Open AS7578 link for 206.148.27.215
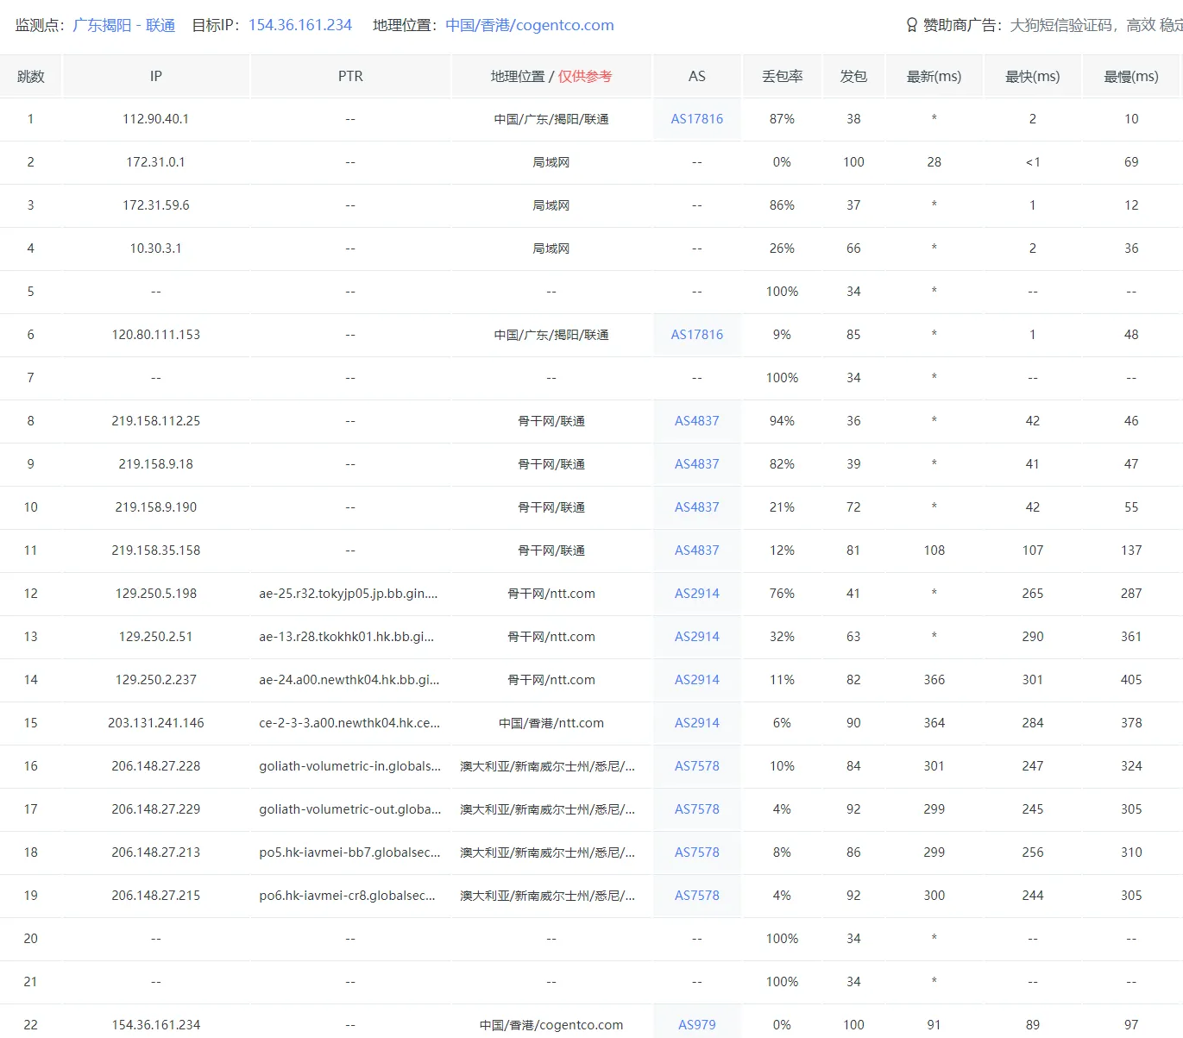Image resolution: width=1183 pixels, height=1038 pixels. click(x=697, y=896)
